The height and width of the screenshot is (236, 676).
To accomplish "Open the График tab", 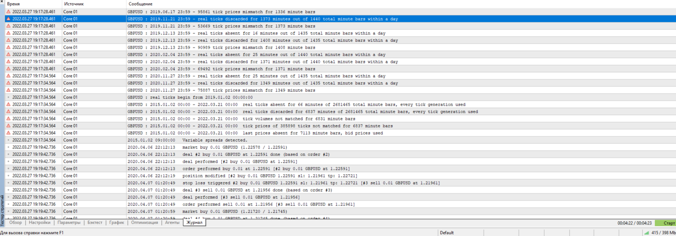I will pos(117,222).
